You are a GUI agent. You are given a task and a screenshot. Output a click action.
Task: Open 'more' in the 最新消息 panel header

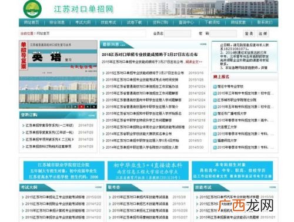coord(203,44)
